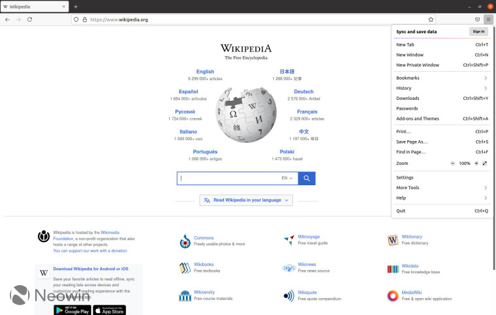Click the MediaWiki sunflower icon
This screenshot has width=496, height=315.
pyautogui.click(x=393, y=295)
